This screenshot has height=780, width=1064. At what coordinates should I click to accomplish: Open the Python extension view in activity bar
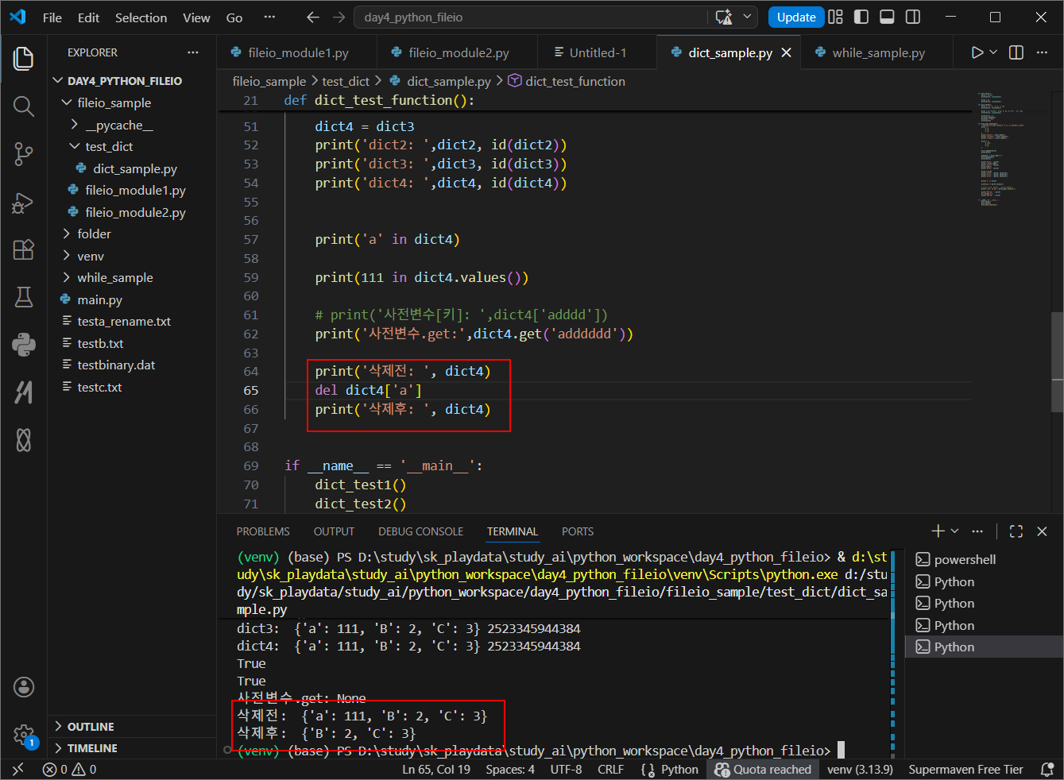[24, 345]
